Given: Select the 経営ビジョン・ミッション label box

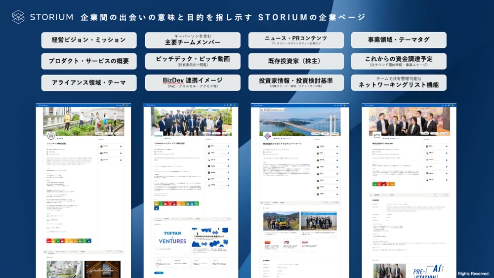Looking at the screenshot, I should [x=89, y=40].
